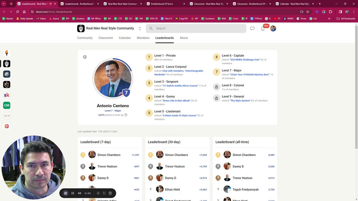358x201 pixels.
Task: Delete the recording with trash icon
Action: click(110, 193)
